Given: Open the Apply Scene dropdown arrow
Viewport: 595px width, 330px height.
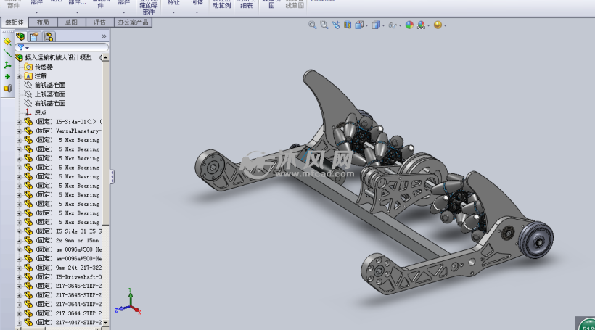Looking at the screenshot, I should click(x=428, y=26).
